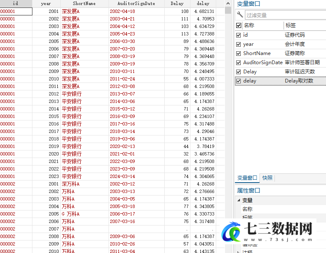Screen dimensions: 326x253
Task: Toggle the select-all checkbox beside 名称 header
Action: [239, 25]
